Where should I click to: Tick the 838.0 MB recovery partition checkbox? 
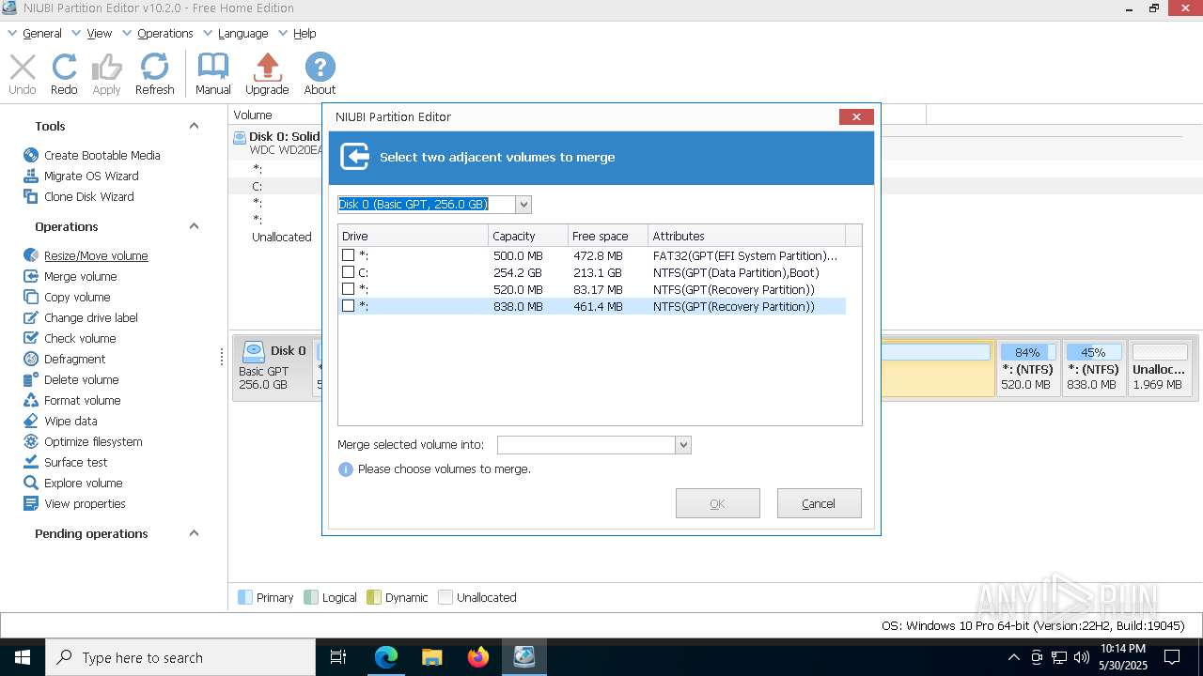[x=348, y=306]
